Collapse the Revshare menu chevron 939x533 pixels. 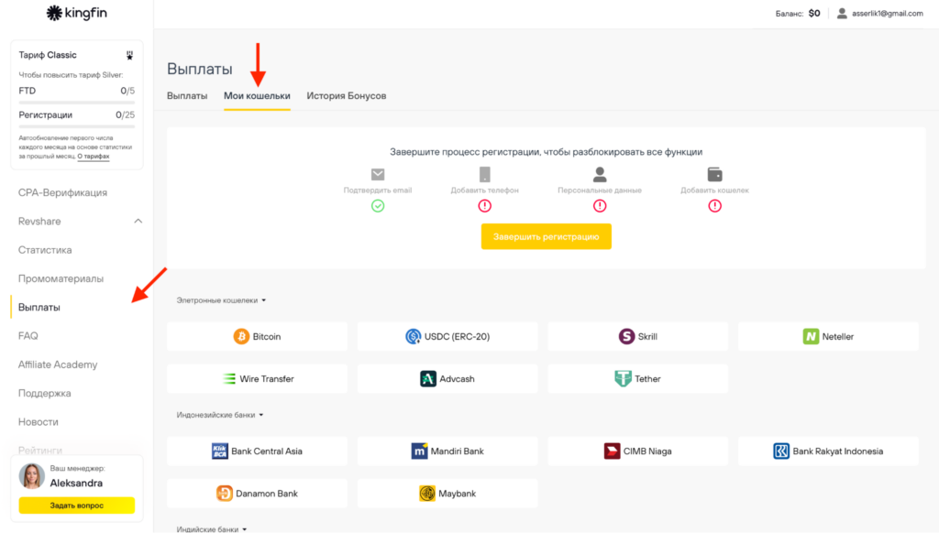[x=138, y=222]
